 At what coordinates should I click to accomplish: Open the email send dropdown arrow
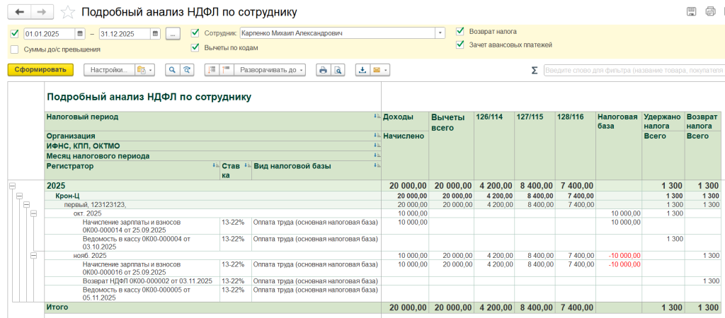point(386,70)
